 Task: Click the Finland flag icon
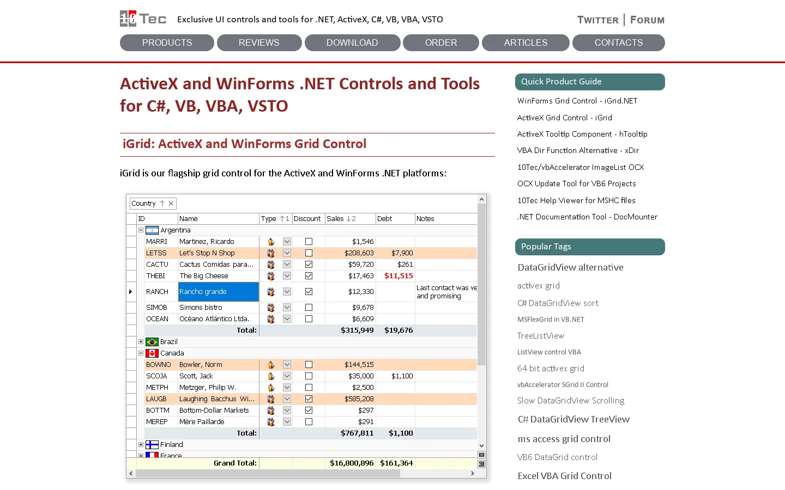tap(152, 445)
